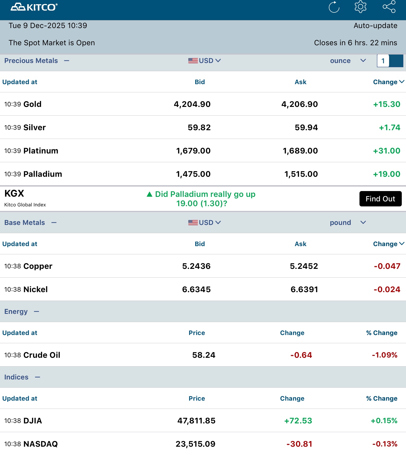
Task: Open the Did Palladium really go up link
Action: tap(205, 199)
